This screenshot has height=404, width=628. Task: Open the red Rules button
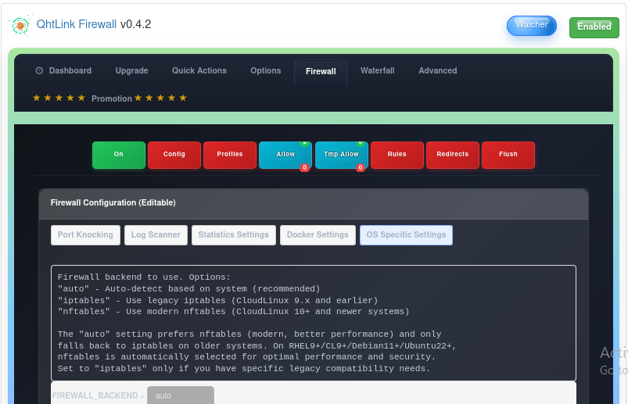[x=397, y=155]
